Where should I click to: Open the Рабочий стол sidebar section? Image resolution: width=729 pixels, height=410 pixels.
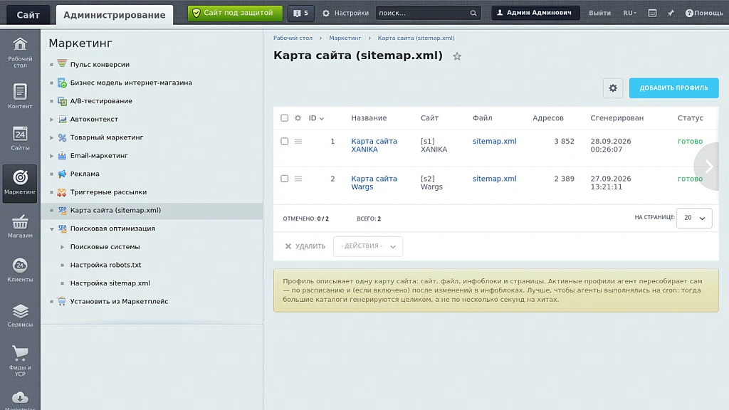(20, 53)
